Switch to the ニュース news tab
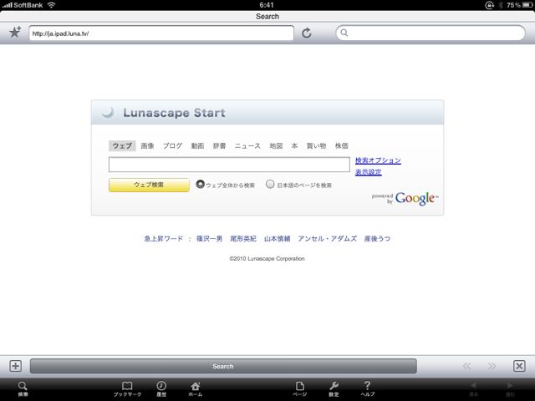 [247, 146]
